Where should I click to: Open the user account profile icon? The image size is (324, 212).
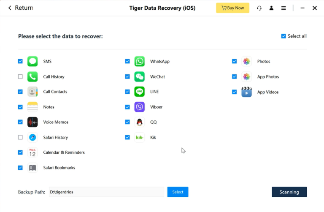point(271,8)
